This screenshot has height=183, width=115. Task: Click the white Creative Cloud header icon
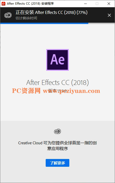(8, 15)
